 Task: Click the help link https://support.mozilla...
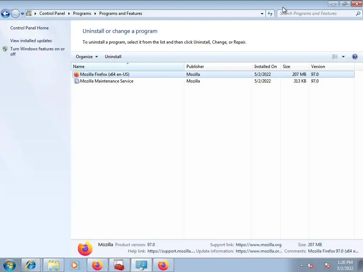pos(171,251)
